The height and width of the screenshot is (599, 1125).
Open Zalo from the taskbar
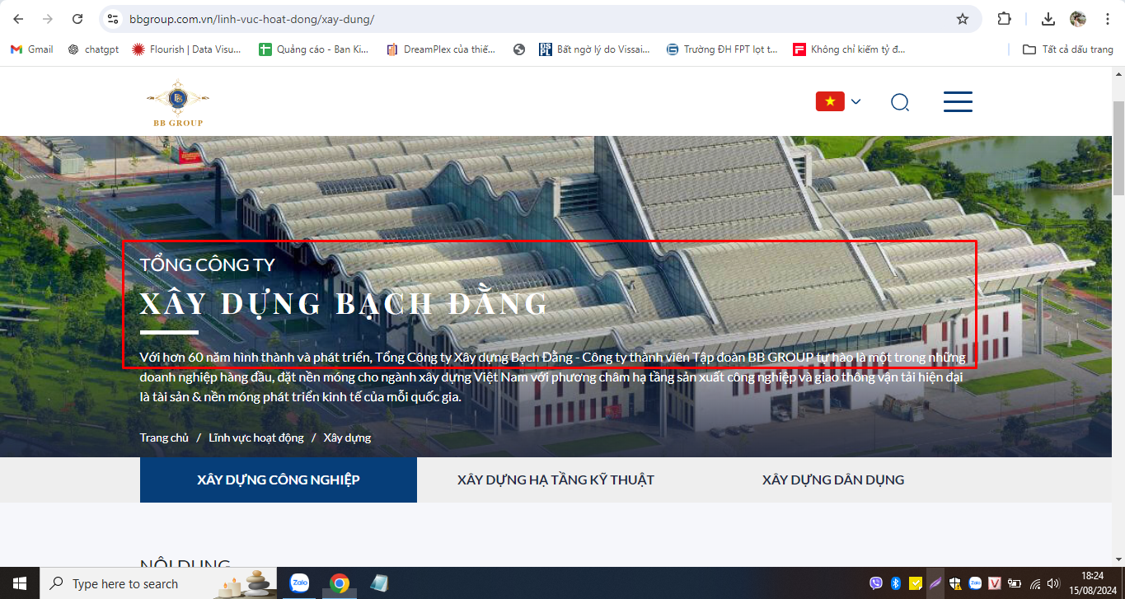click(x=299, y=583)
